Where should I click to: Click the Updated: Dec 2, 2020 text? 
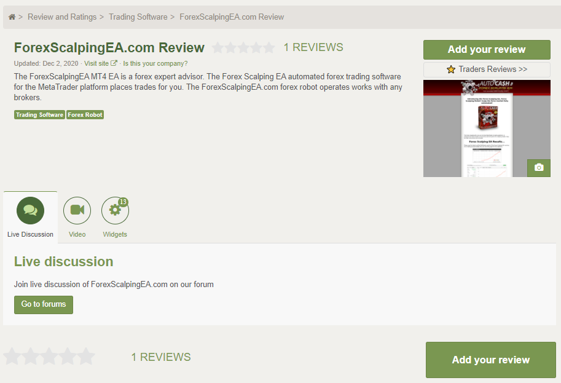click(46, 63)
